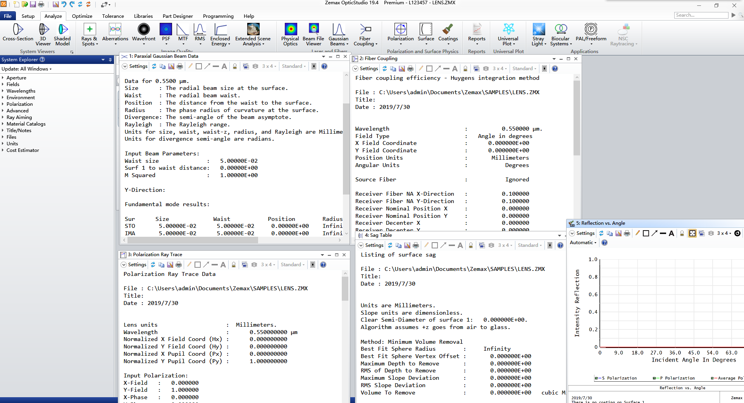Open the 3 x 4 layout dropdown in Reflection window
Viewport: 744px width, 403px height.
[x=724, y=233]
